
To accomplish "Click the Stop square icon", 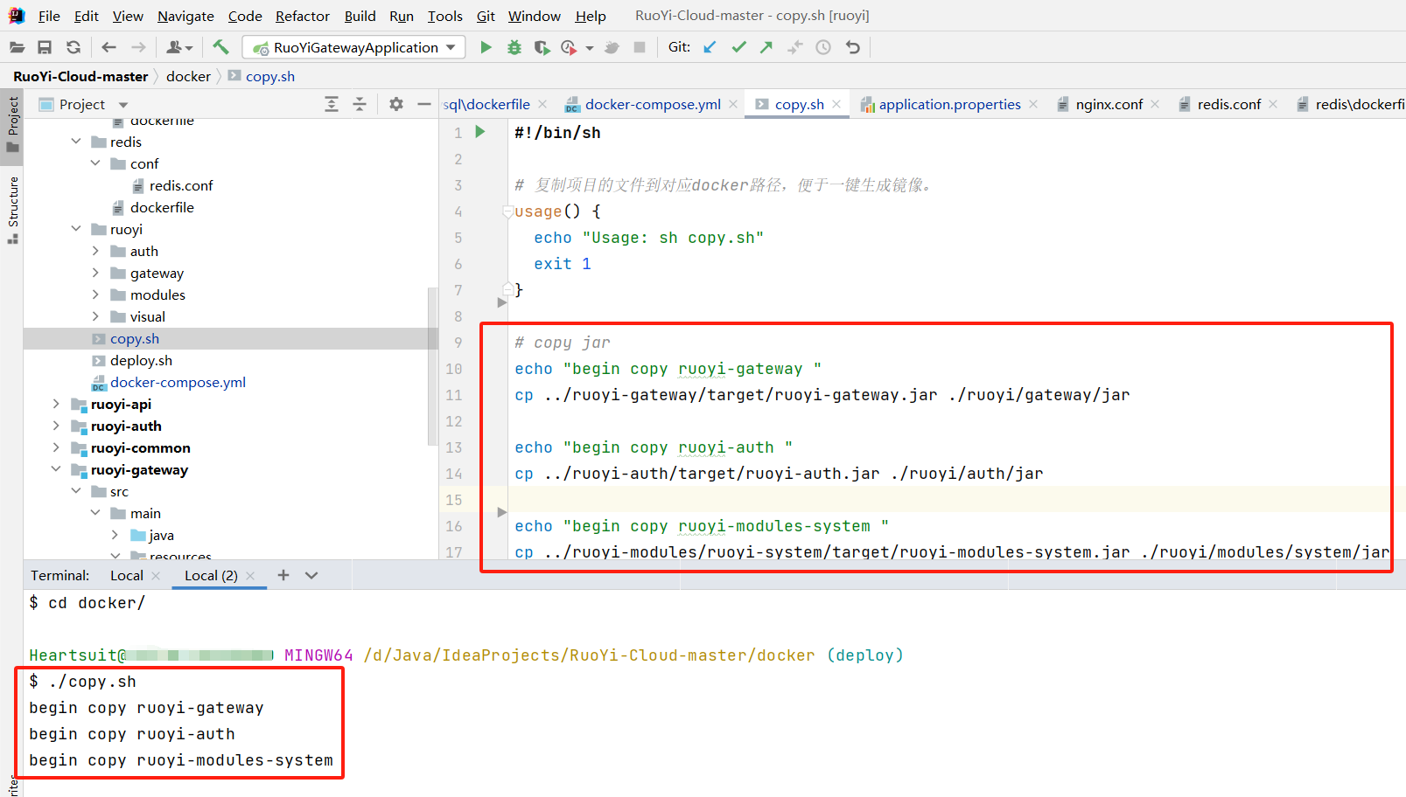I will click(640, 47).
